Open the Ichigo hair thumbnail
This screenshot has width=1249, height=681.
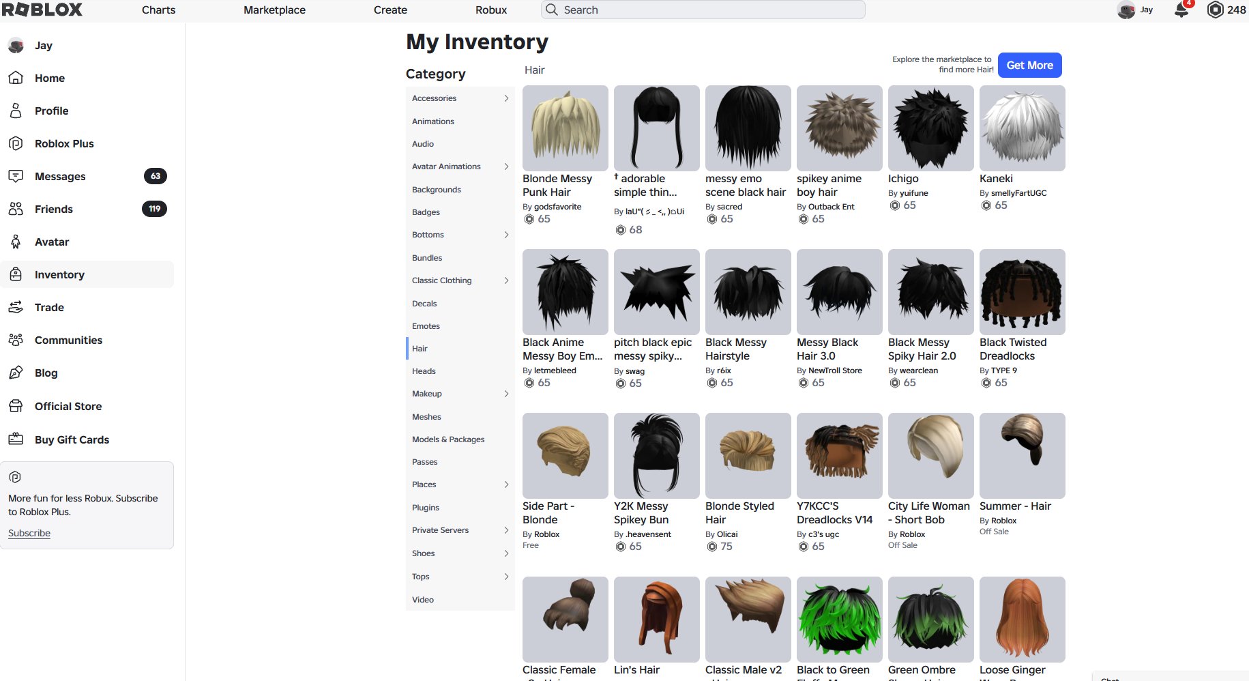coord(931,128)
